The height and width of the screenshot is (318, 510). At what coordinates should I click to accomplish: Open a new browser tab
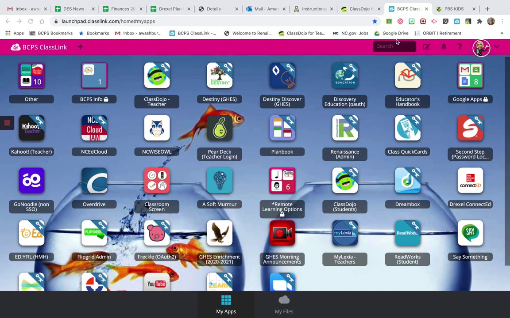487,9
